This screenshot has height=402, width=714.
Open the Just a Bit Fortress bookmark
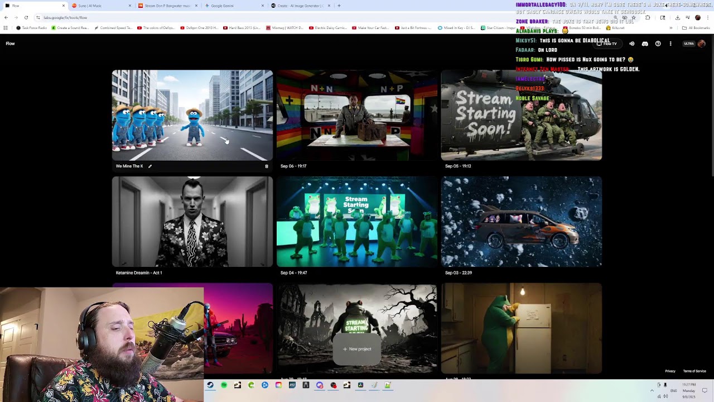pyautogui.click(x=414, y=28)
